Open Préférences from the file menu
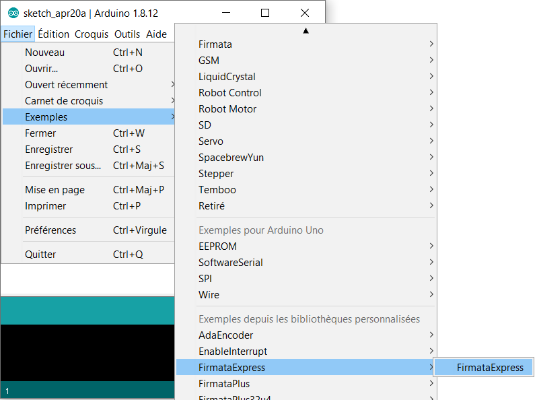537x400 pixels. [x=50, y=230]
